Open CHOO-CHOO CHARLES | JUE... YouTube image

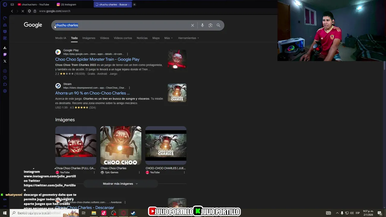click(166, 146)
